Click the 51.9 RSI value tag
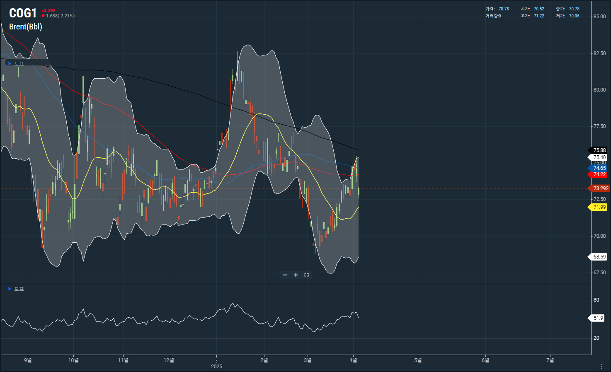This screenshot has height=372, width=611. tap(598, 318)
